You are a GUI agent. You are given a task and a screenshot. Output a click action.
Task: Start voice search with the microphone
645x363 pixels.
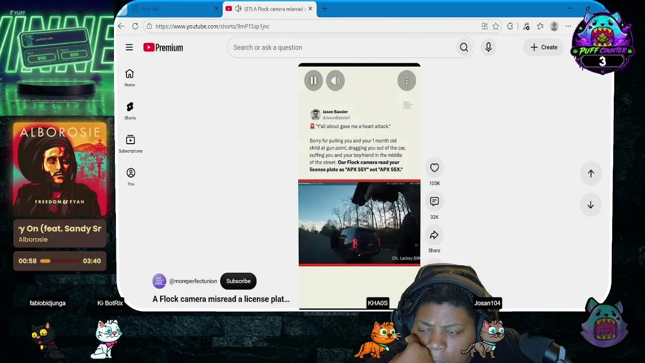coord(488,47)
